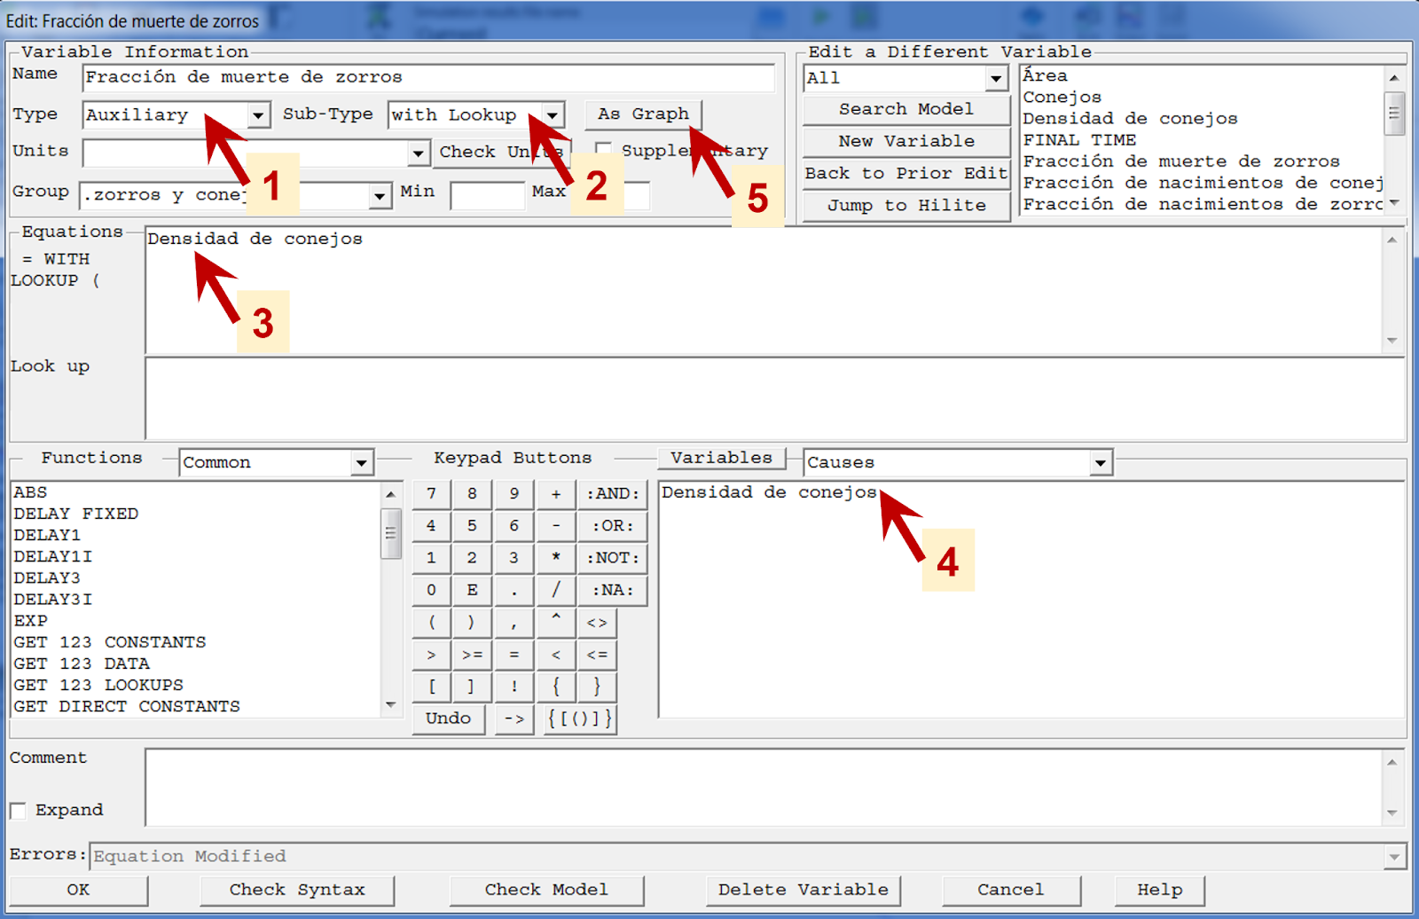
Task: Choose DELAY FIXED from functions list
Action: 76,514
